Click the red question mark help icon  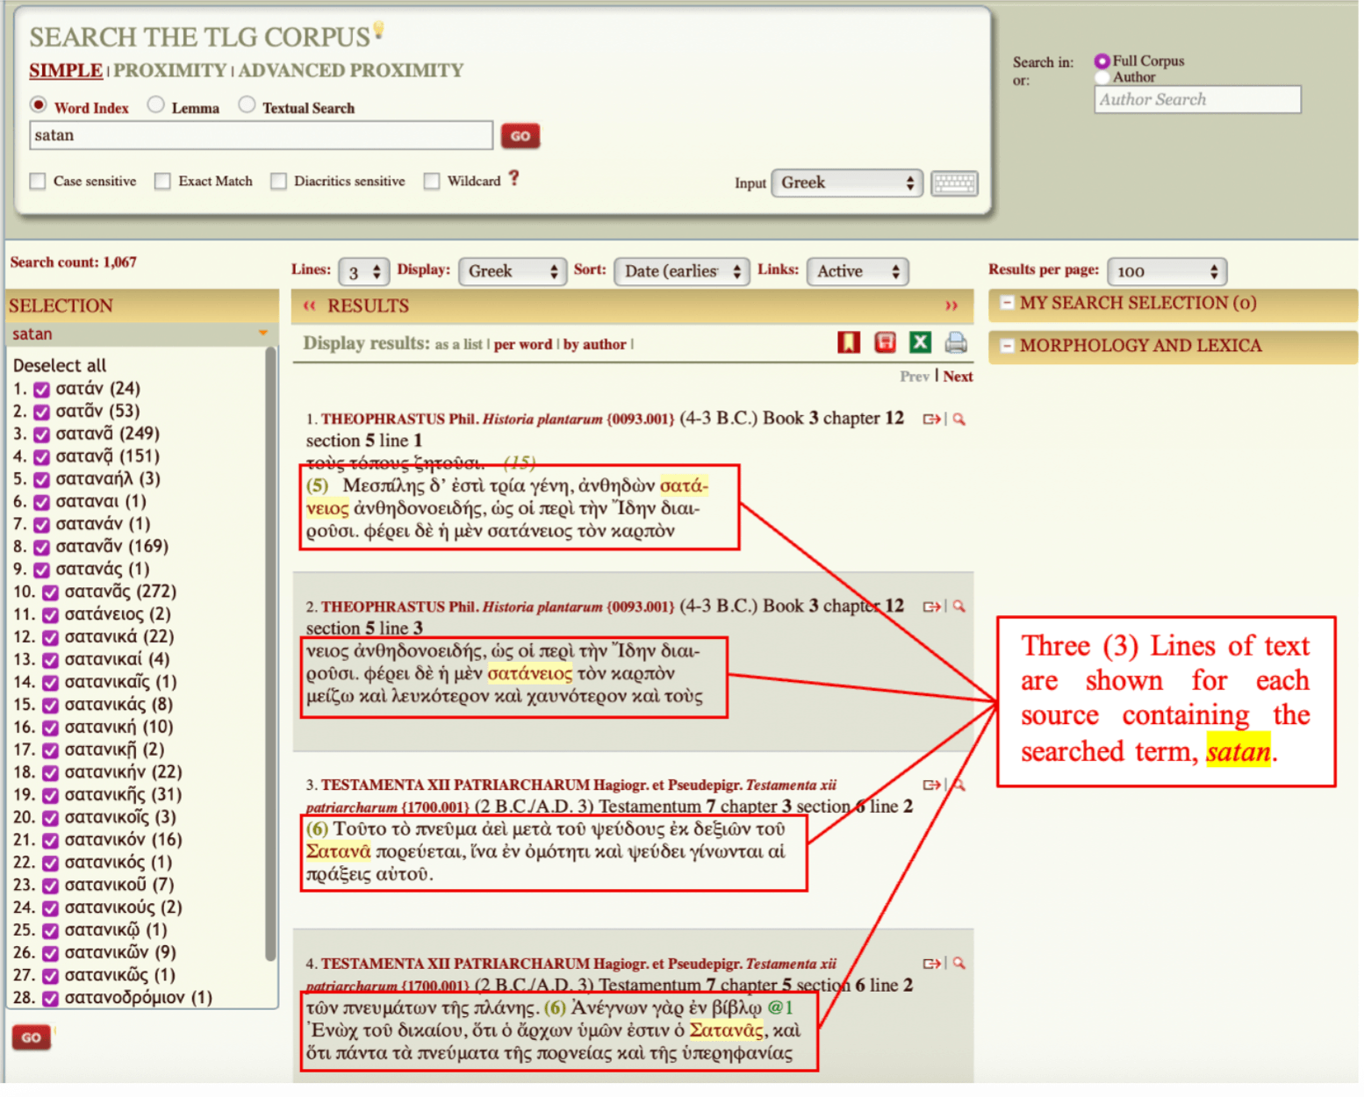pos(516,180)
